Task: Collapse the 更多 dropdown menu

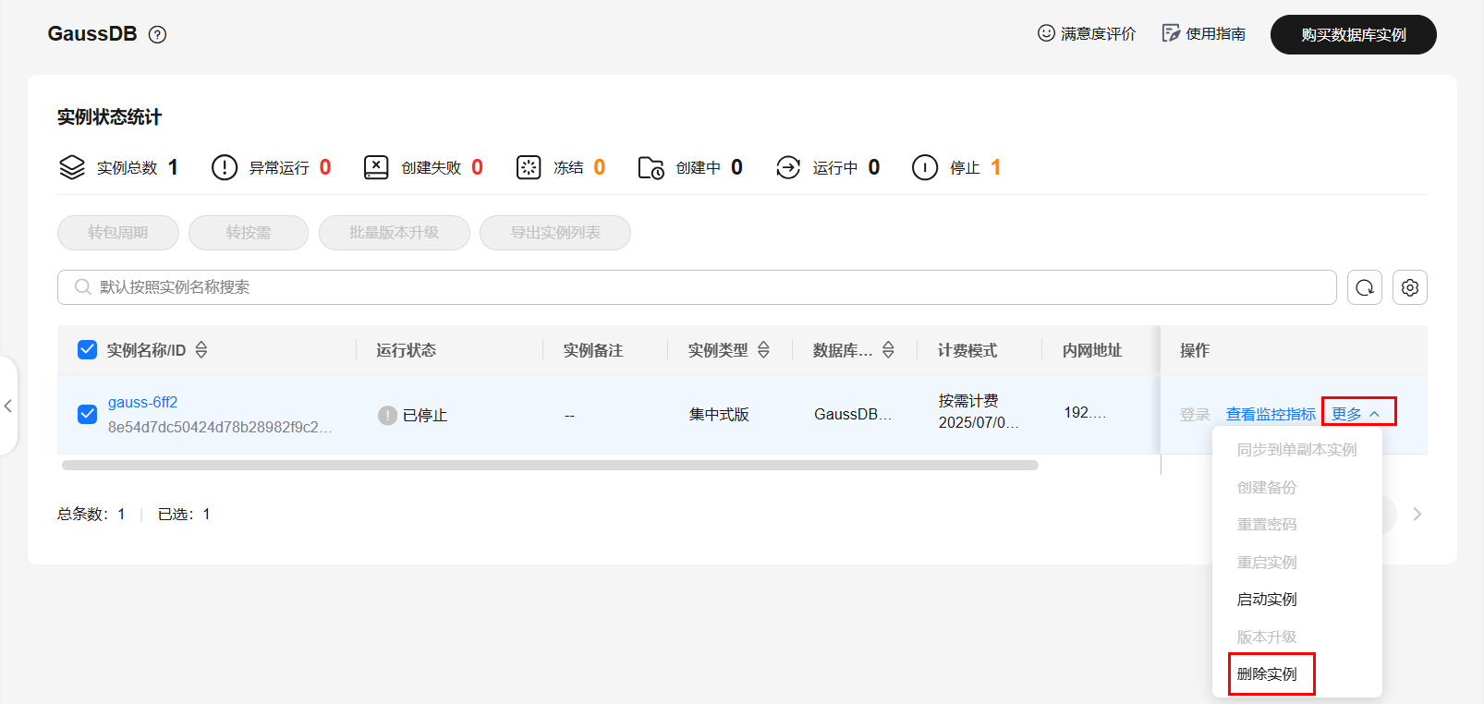Action: (1356, 414)
